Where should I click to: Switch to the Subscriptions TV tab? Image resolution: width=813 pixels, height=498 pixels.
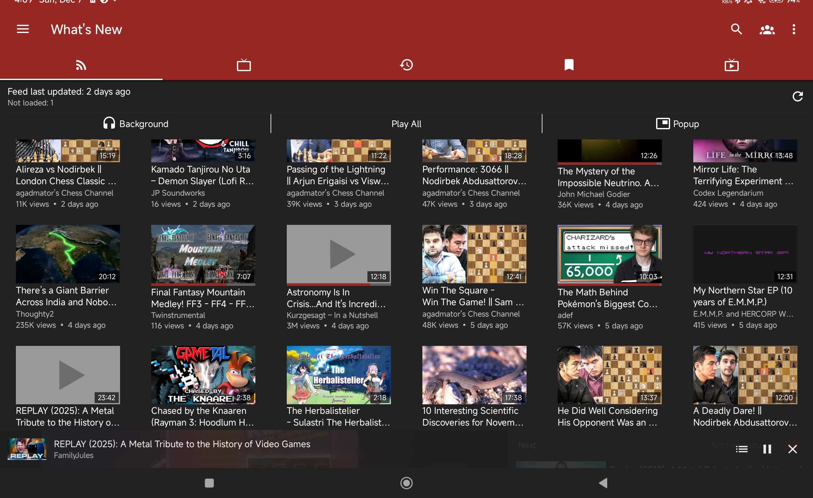point(244,65)
